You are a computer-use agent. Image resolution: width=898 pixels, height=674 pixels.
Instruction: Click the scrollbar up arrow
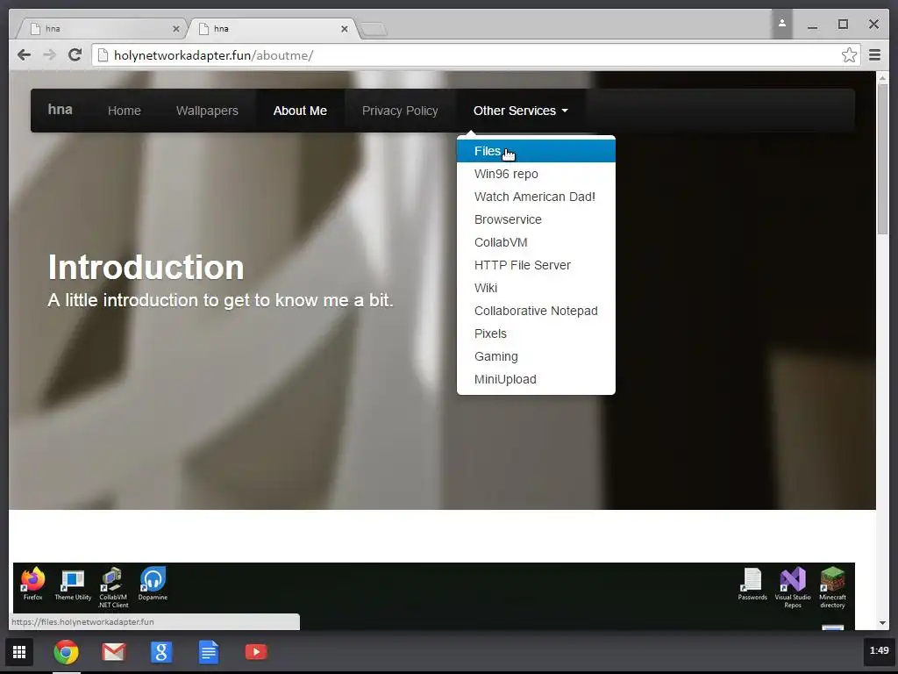pos(882,77)
